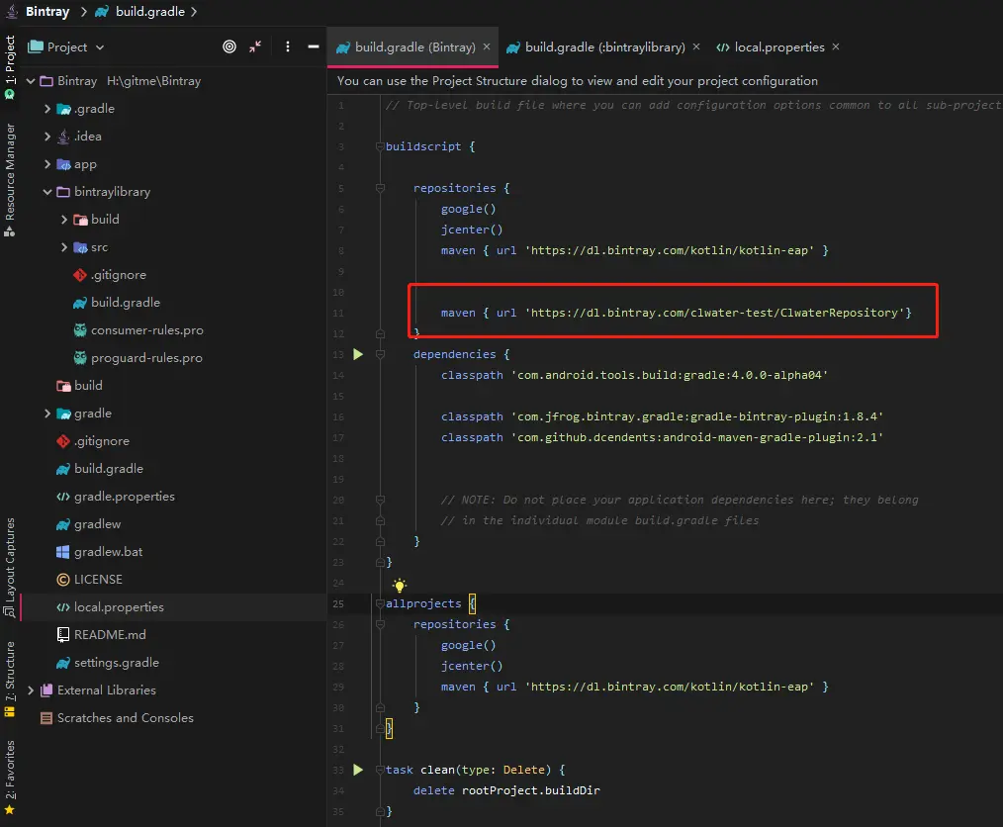Select Scratches and Consoles
This screenshot has height=827, width=1003.
point(117,718)
